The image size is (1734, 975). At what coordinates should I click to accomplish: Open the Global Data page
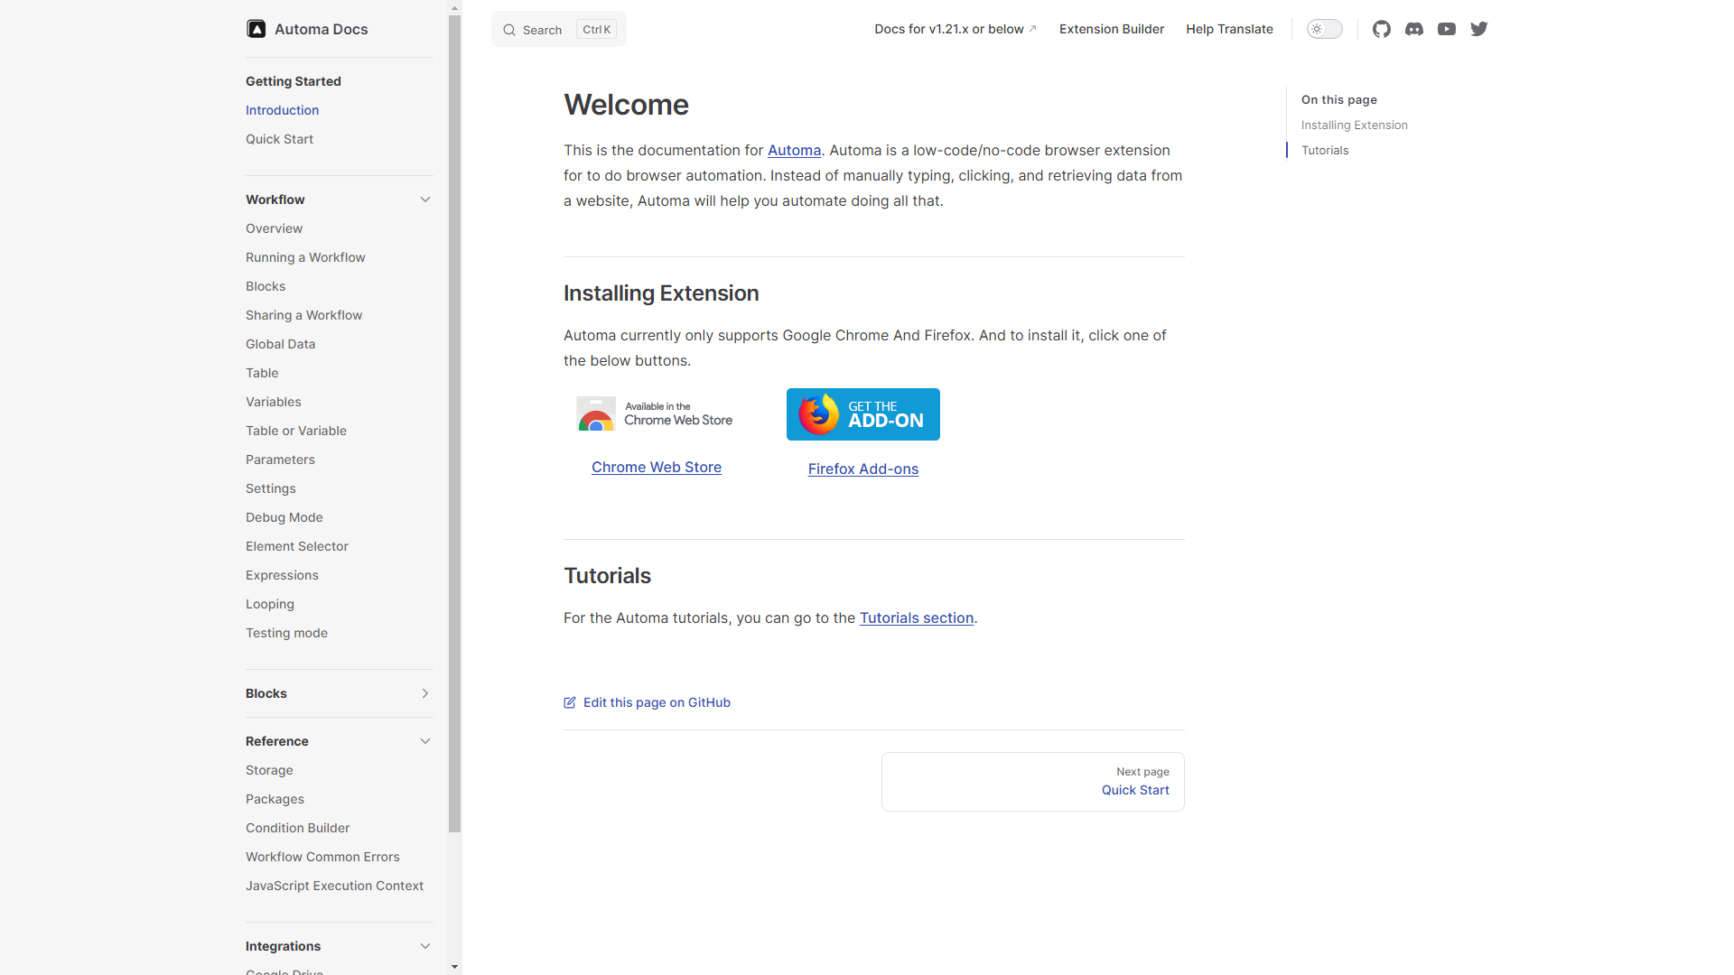pos(280,344)
